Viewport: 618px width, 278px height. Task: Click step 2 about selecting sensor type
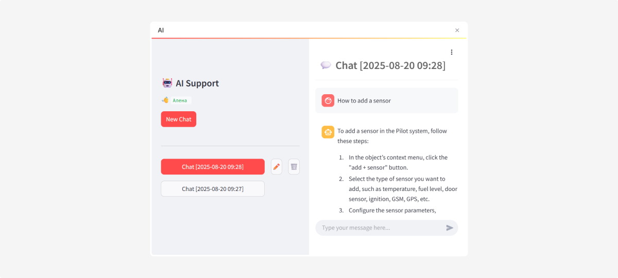click(x=402, y=189)
